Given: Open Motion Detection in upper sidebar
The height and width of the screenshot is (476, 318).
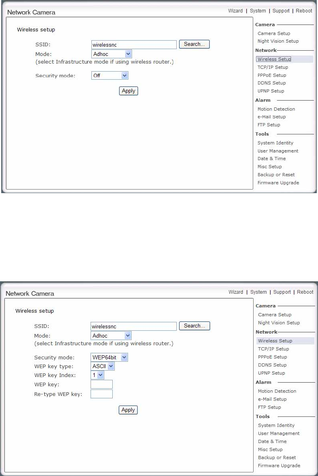Looking at the screenshot, I should pos(277,109).
